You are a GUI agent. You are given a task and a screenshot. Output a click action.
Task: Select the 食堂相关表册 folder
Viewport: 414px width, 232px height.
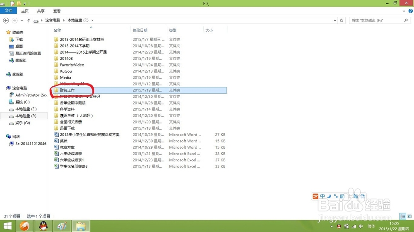(x=71, y=122)
